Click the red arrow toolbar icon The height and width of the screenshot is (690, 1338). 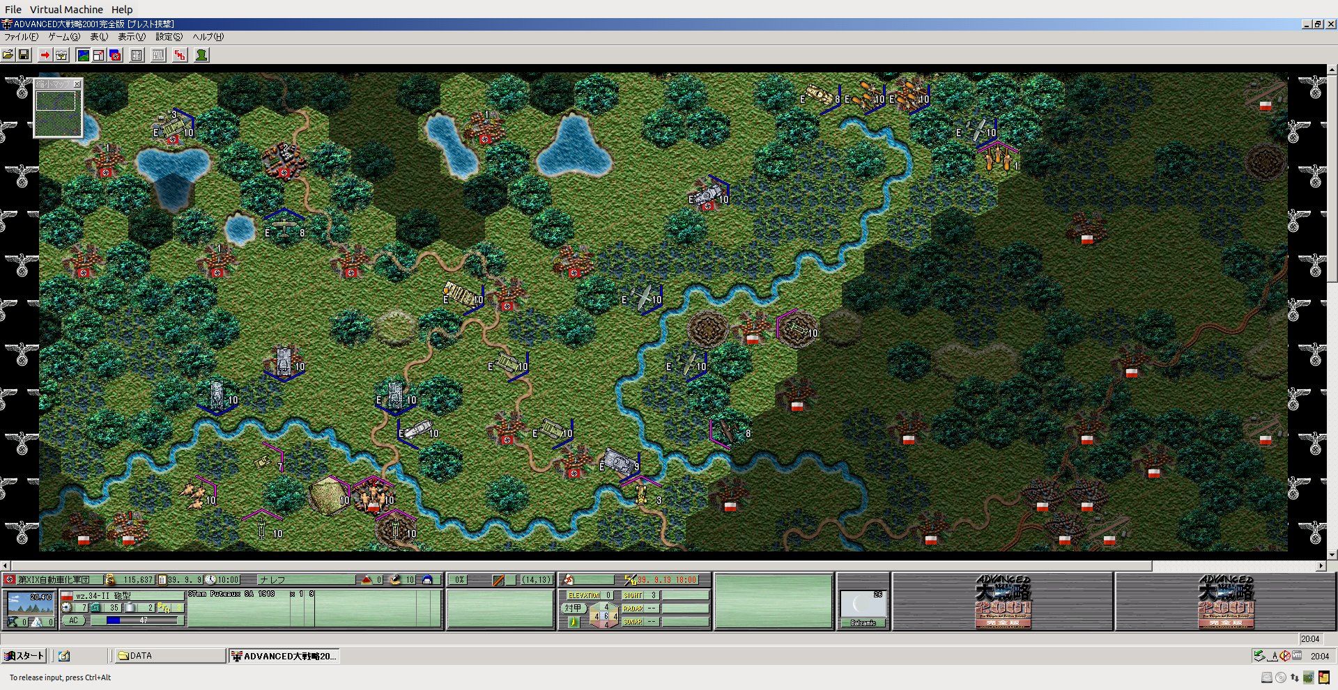[x=45, y=55]
